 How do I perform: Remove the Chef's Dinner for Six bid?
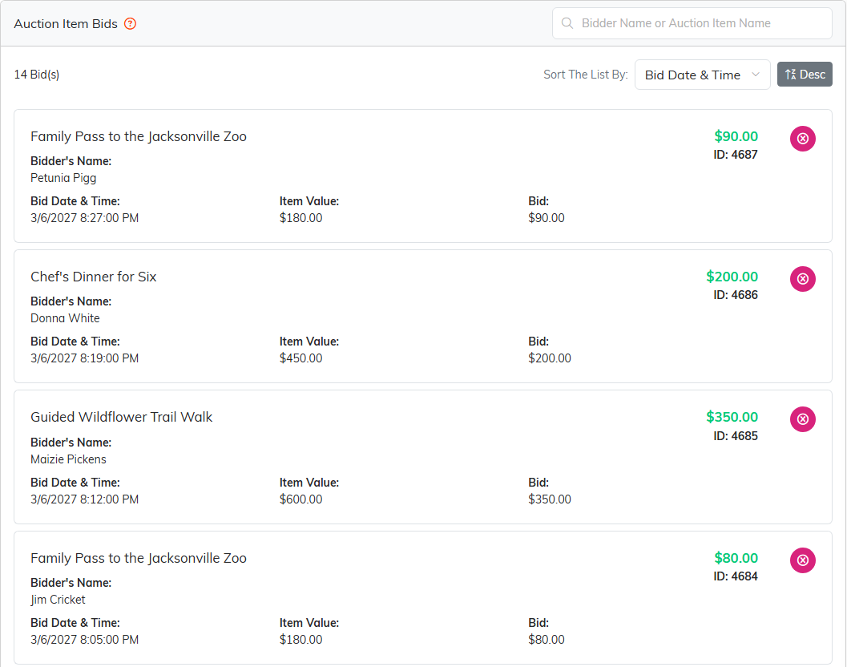[x=803, y=279]
